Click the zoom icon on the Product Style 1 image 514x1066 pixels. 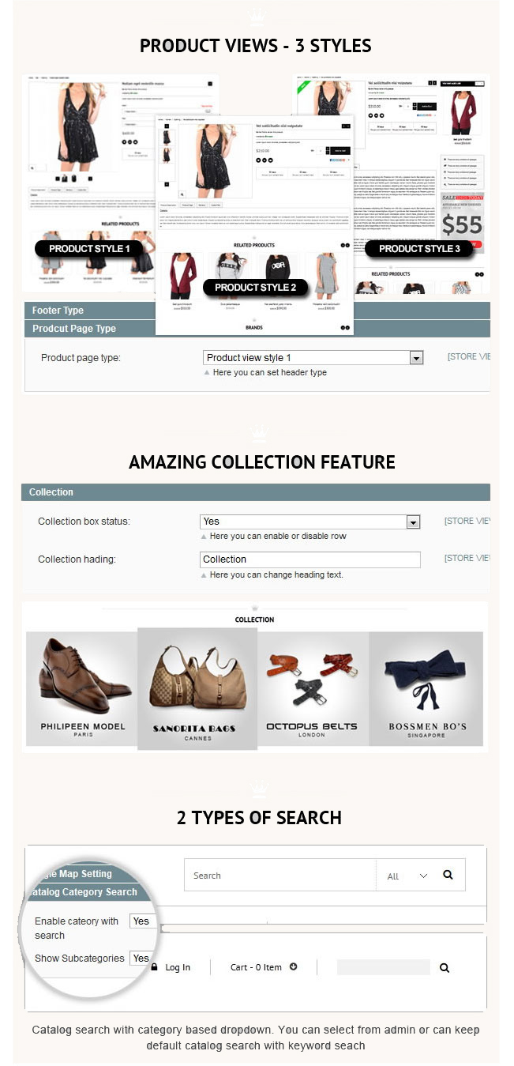click(x=32, y=168)
